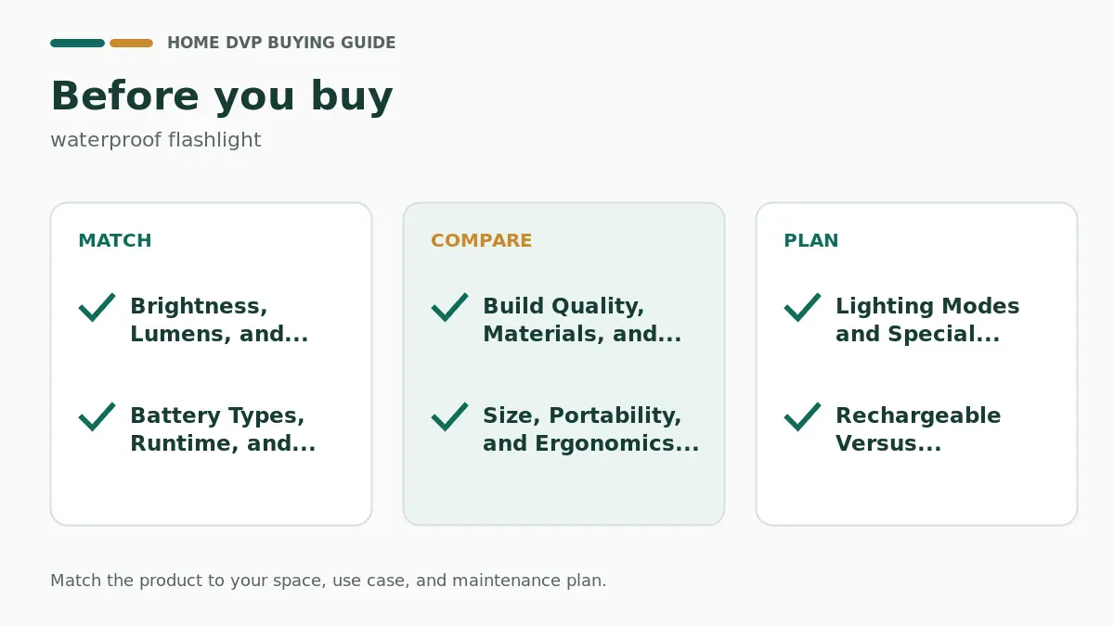The image size is (1114, 626).
Task: Open the Rechargeable Versus... entry
Action: [x=918, y=429]
